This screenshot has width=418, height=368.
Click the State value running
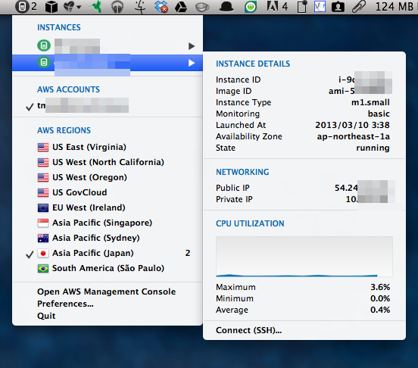click(373, 148)
